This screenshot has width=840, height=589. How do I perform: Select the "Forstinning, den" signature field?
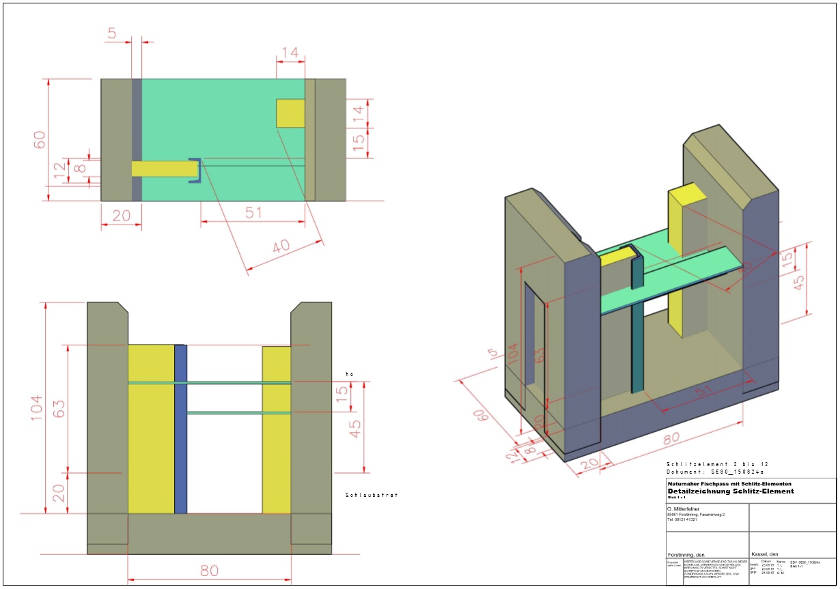[687, 554]
